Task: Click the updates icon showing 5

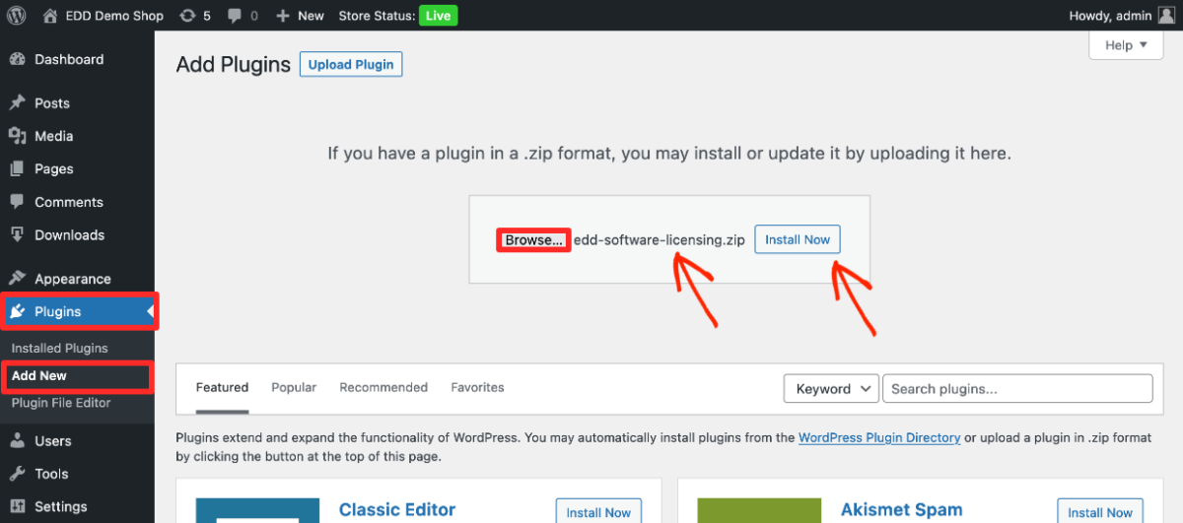Action: point(187,16)
